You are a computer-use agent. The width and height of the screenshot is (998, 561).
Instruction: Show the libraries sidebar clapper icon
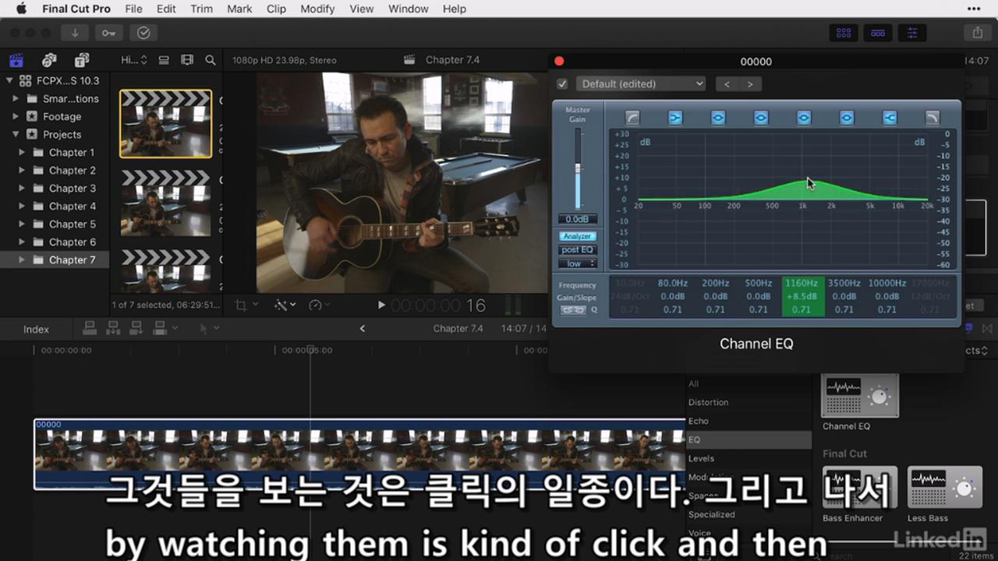pyautogui.click(x=16, y=60)
